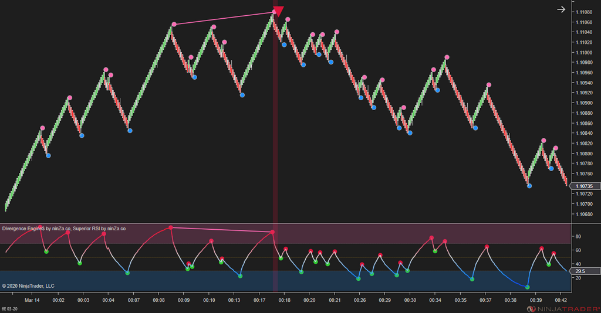Screen dimensions: 601x313
Task: Click the 00:18 time axis label
Action: (285, 300)
